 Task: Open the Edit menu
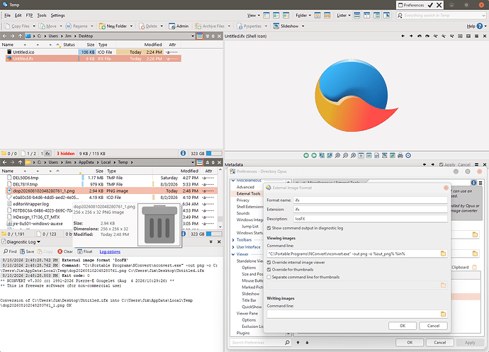click(18, 16)
